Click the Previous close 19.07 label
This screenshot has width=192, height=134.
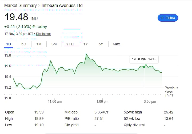171,92
